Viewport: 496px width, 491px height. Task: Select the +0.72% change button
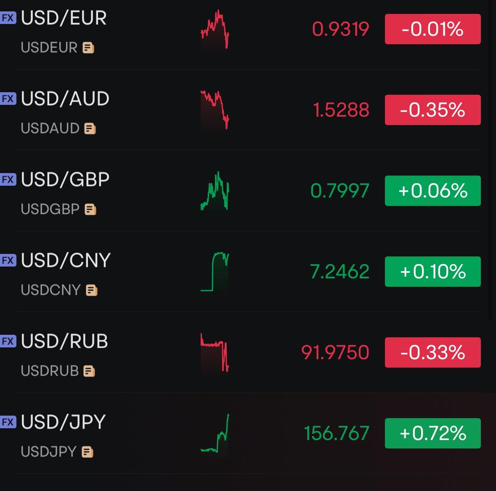(432, 433)
